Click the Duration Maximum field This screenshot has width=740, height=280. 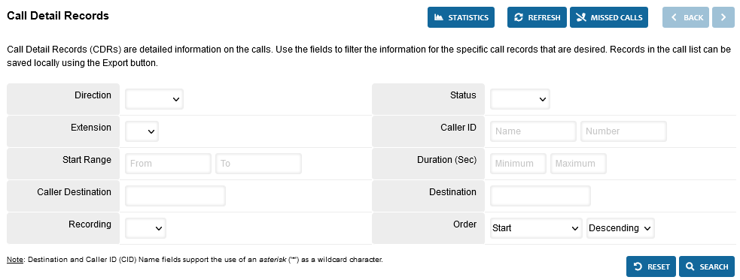pos(578,164)
